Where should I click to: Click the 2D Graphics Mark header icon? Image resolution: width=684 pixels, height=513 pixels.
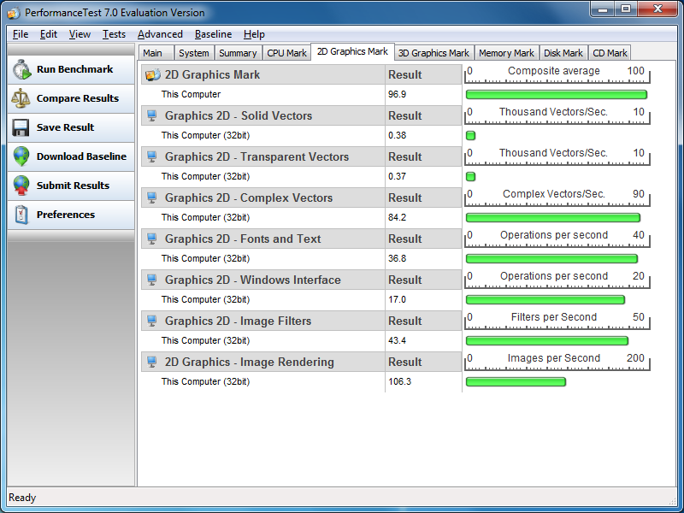click(153, 74)
